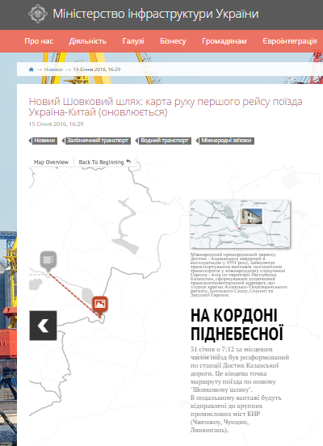Click the Ministry of Infrastructure emblem logo
The width and height of the screenshot is (323, 446).
(38, 14)
